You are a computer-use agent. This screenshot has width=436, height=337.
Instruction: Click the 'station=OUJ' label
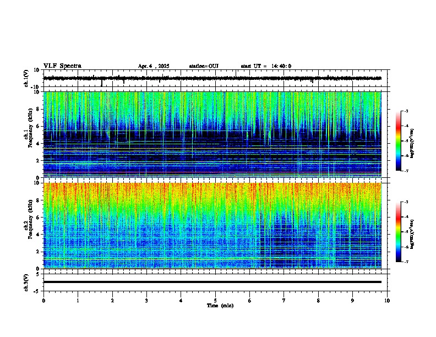pyautogui.click(x=204, y=66)
